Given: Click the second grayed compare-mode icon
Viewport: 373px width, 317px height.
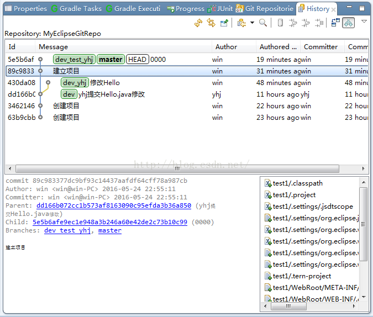Looking at the screenshot, I should (306, 23).
